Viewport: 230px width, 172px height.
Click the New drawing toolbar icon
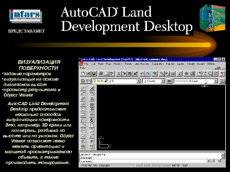click(x=83, y=74)
